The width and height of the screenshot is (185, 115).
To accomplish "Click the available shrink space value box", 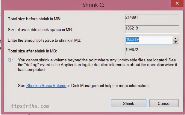I will coord(152,29).
